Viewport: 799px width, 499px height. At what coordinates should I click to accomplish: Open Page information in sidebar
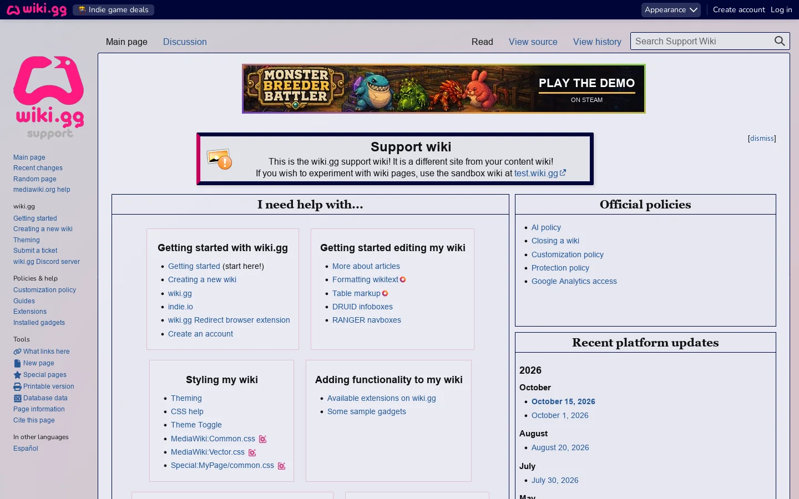click(39, 409)
